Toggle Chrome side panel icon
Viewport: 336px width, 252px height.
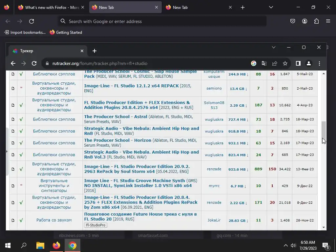pos(298,63)
